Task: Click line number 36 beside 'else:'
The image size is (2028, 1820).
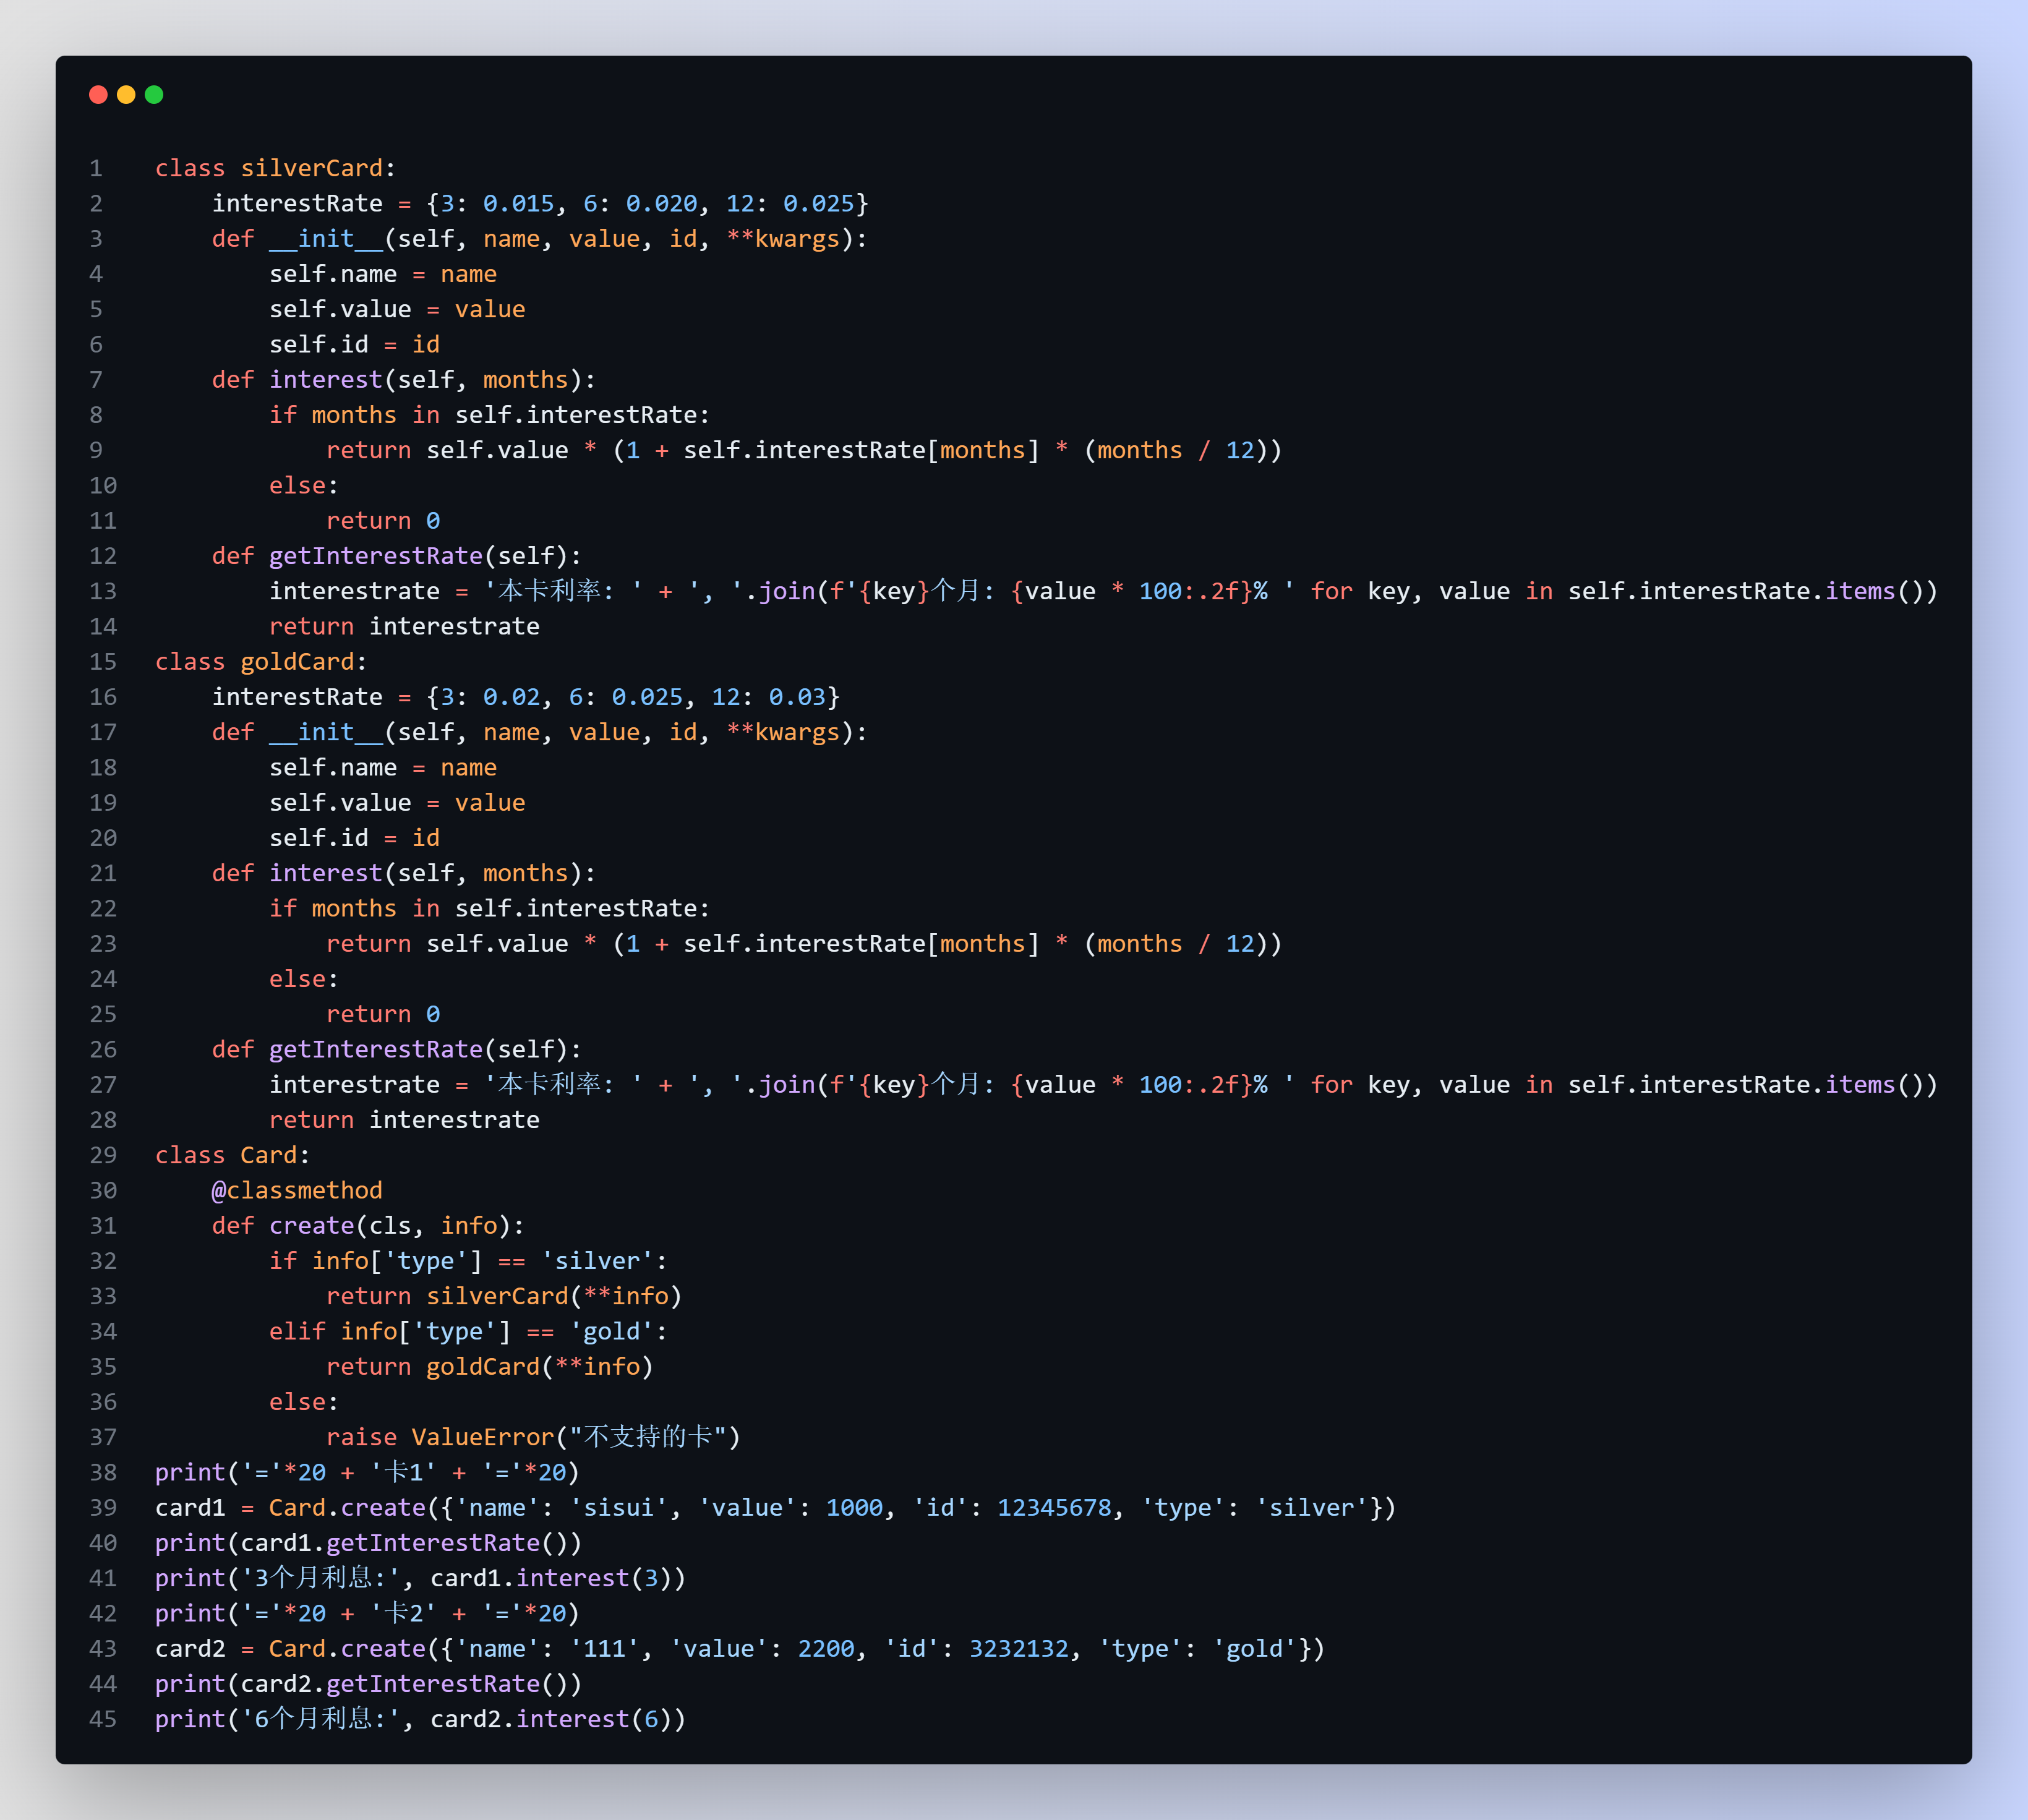Action: tap(103, 1402)
